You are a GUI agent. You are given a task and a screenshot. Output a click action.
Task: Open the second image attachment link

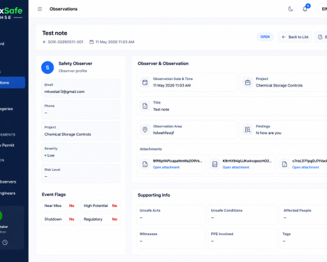click(x=236, y=167)
